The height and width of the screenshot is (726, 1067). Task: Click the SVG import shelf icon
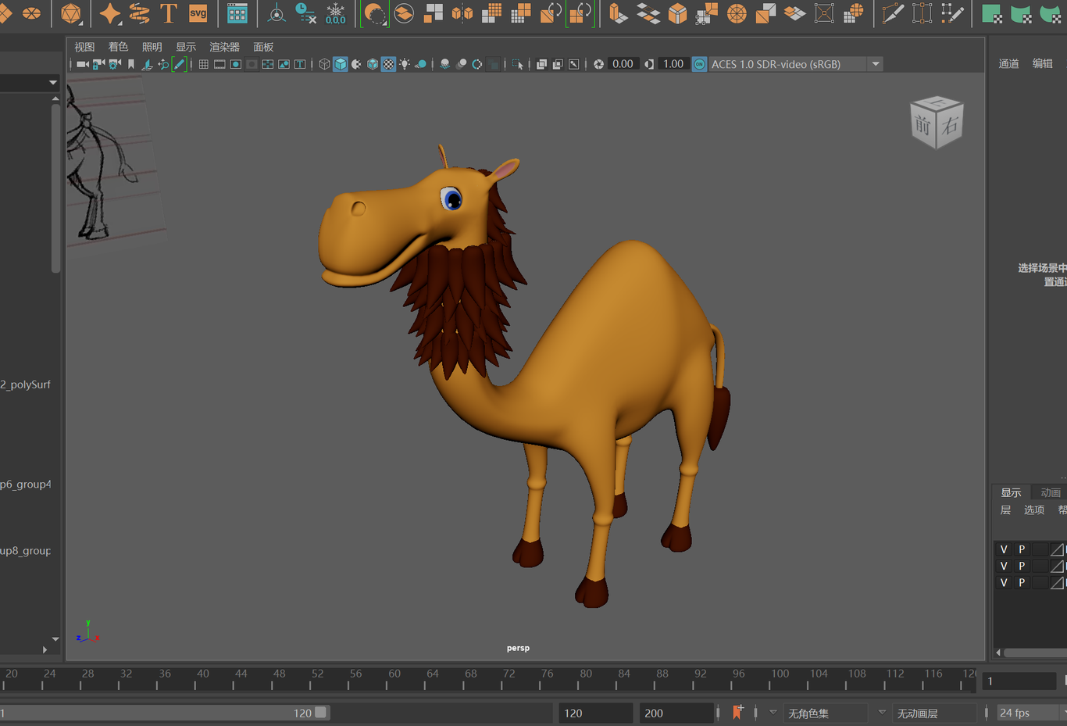(198, 13)
